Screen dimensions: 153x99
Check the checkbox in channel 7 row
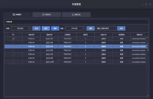point(13,62)
